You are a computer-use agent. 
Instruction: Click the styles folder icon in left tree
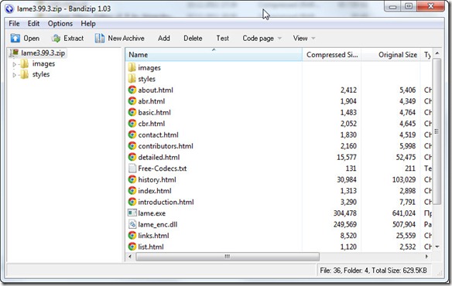[25, 75]
